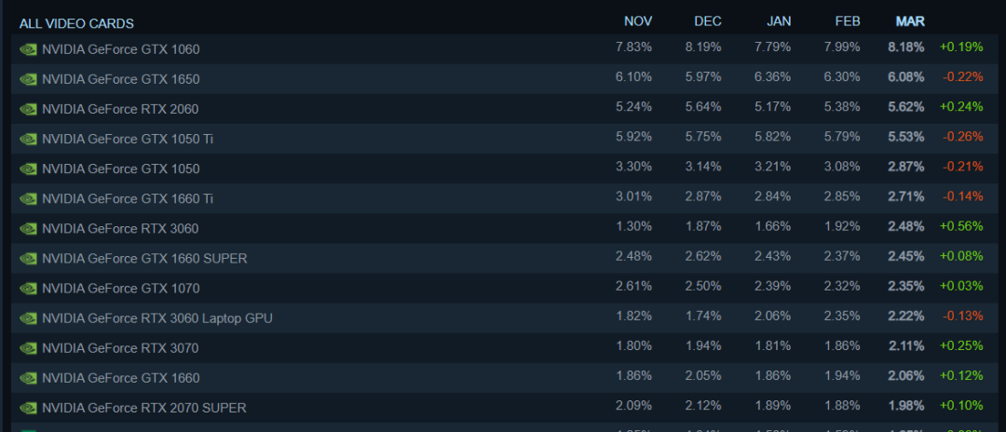Select the MAR column header
1006x432 pixels.
pyautogui.click(x=909, y=21)
